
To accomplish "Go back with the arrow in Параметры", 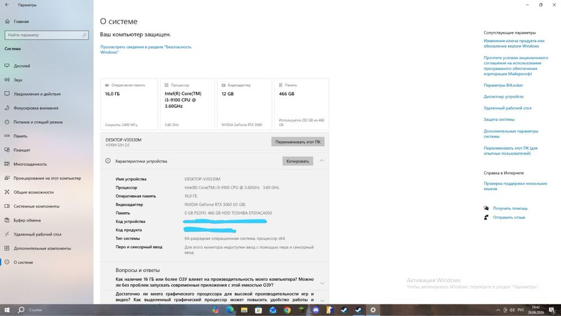I will (7, 5).
